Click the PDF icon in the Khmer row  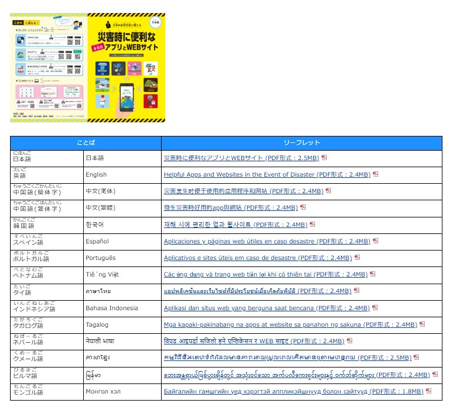(416, 357)
